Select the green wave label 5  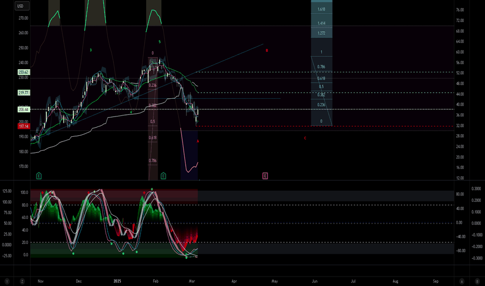[160, 42]
